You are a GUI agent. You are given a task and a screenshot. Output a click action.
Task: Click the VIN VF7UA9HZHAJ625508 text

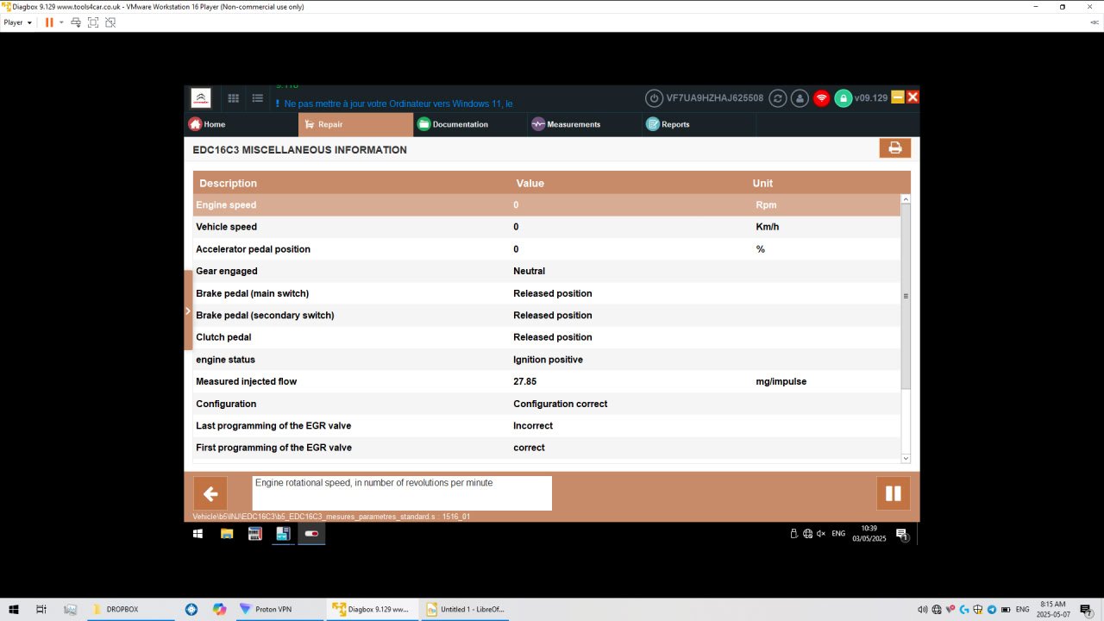pyautogui.click(x=714, y=98)
